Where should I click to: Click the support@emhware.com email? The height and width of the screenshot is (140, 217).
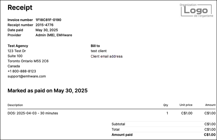click(x=27, y=76)
